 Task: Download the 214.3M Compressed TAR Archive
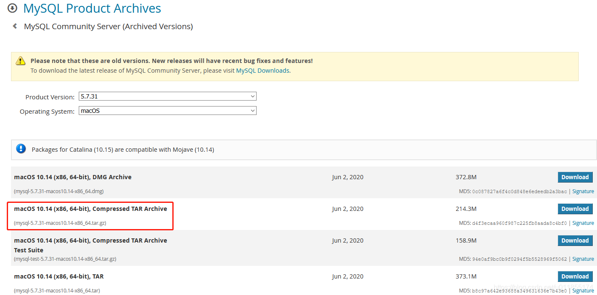(575, 209)
